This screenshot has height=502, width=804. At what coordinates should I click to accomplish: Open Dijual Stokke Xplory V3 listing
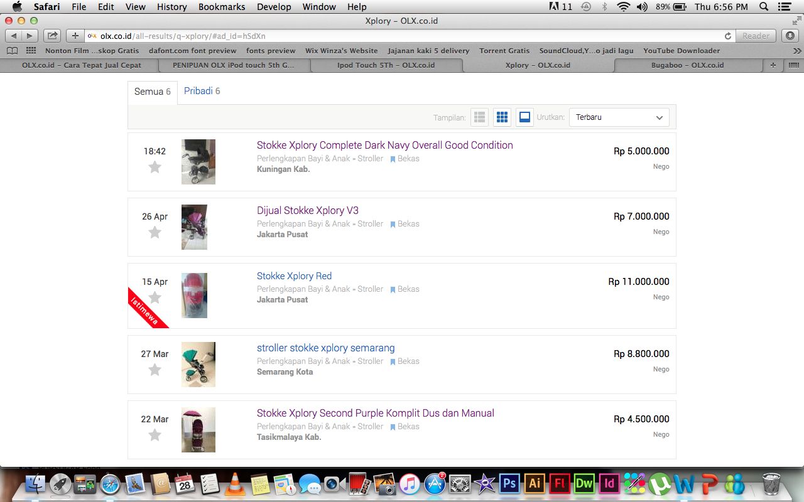click(x=308, y=210)
